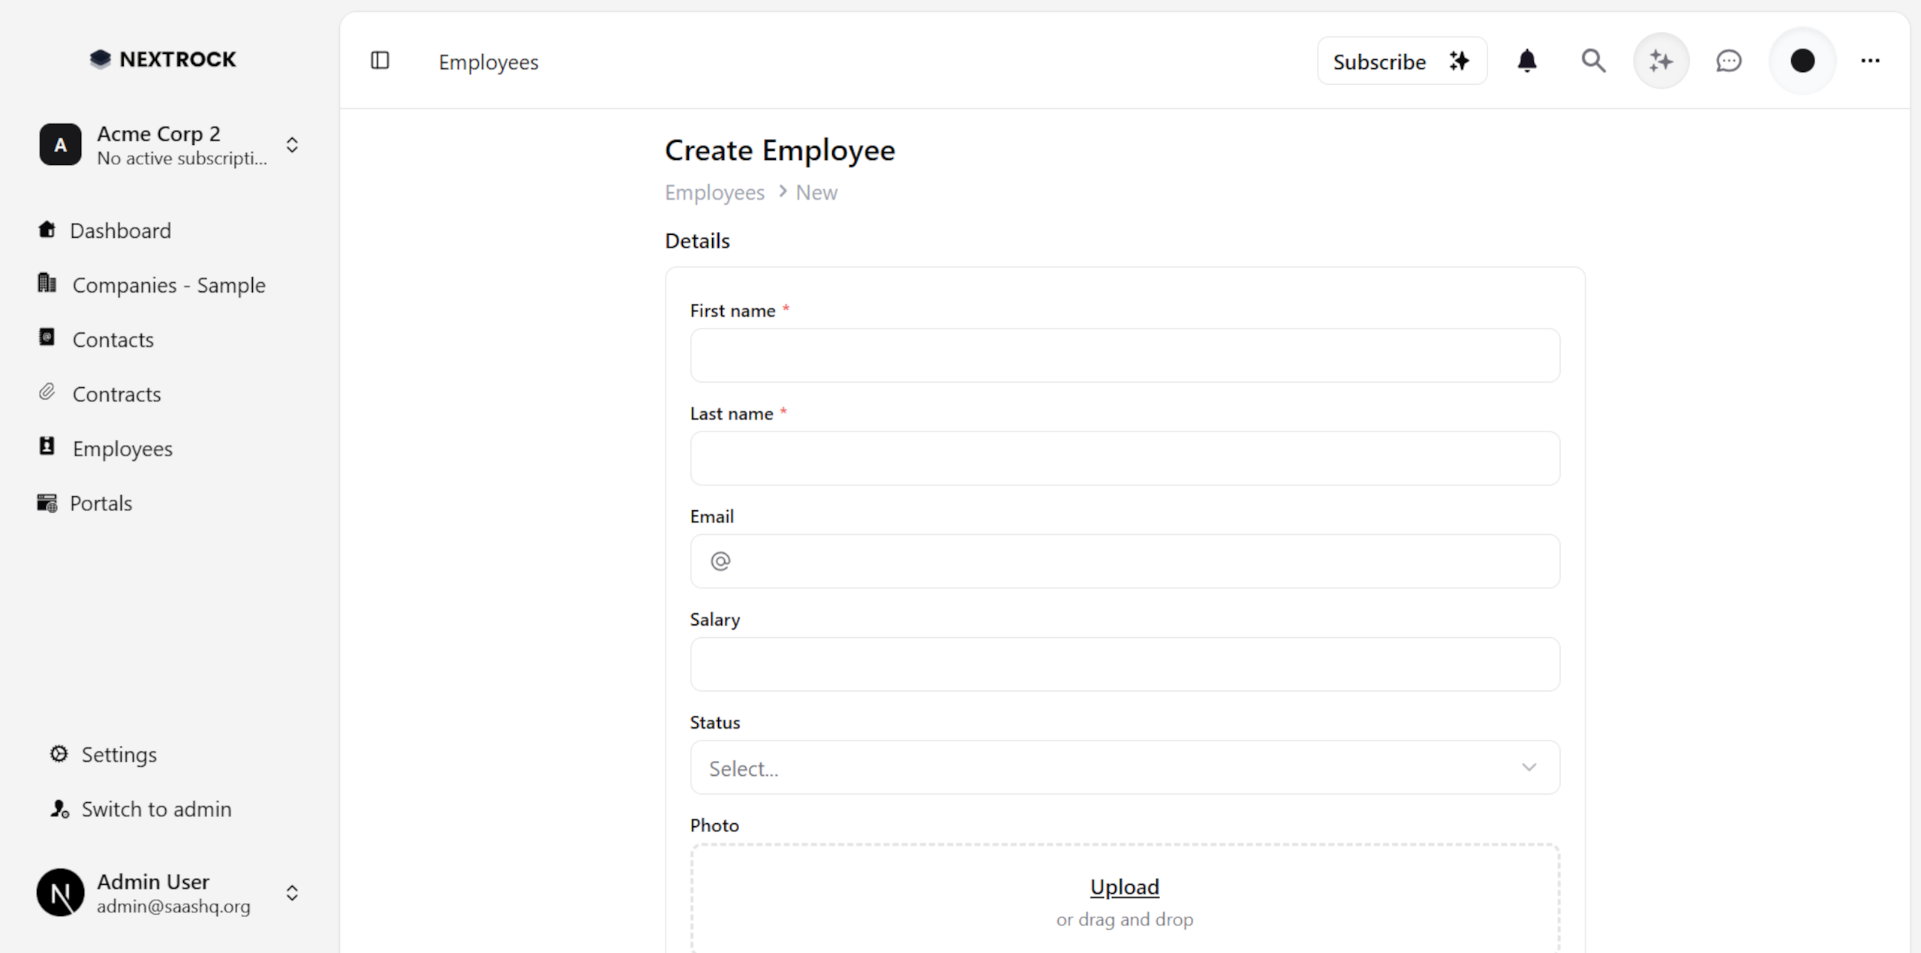This screenshot has height=953, width=1921.
Task: Open the three-dots more options menu
Action: click(x=1870, y=61)
